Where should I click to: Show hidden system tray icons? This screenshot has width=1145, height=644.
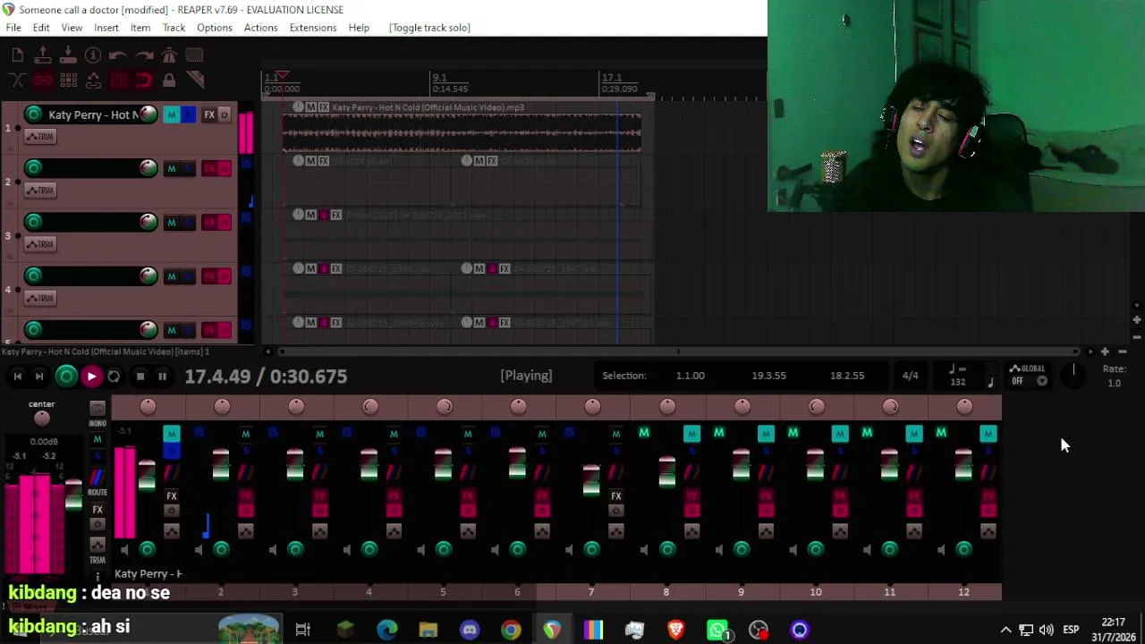click(x=1005, y=630)
